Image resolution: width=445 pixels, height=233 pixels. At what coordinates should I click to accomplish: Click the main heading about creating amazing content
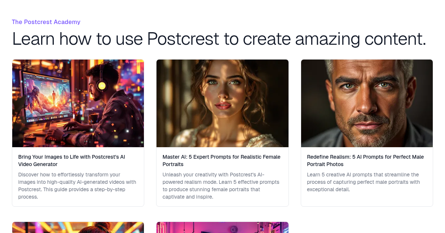(x=219, y=39)
